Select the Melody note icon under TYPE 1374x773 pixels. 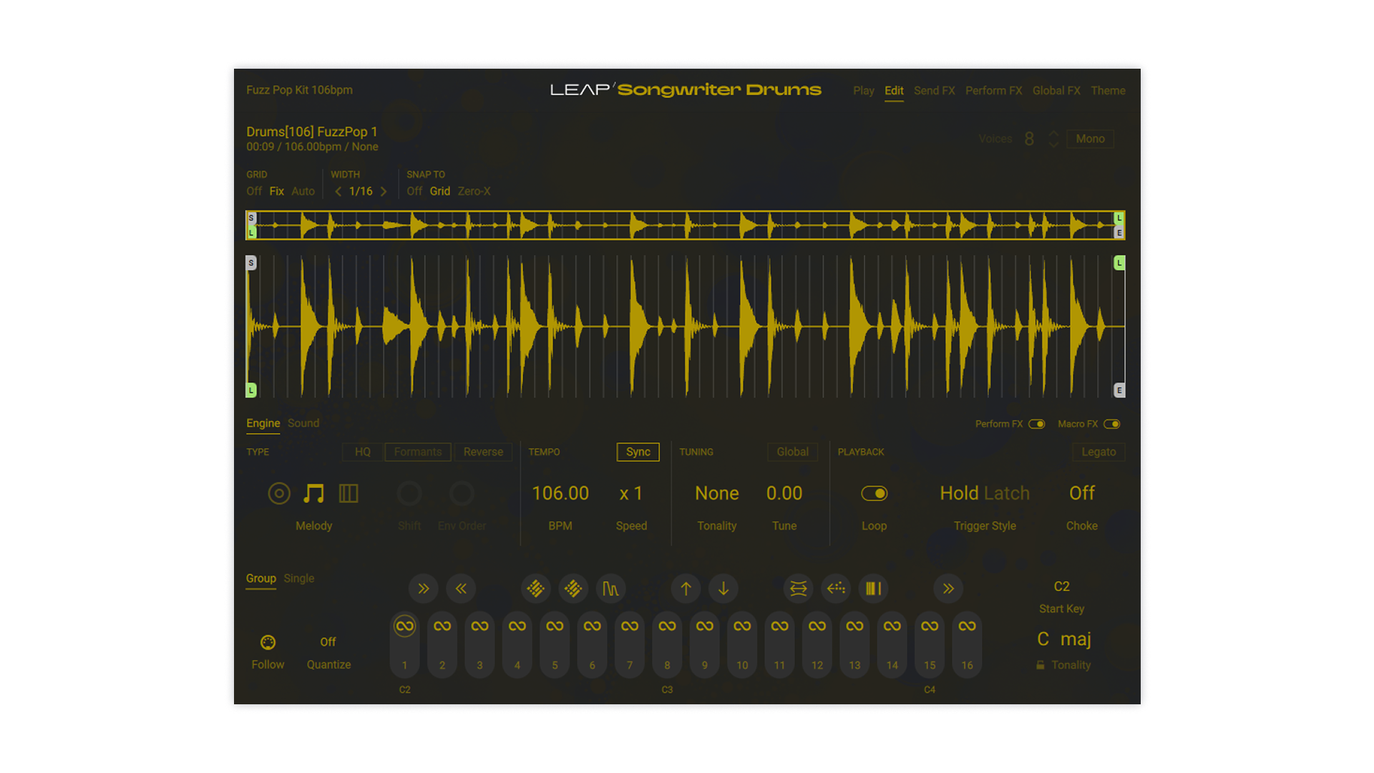[x=313, y=493]
